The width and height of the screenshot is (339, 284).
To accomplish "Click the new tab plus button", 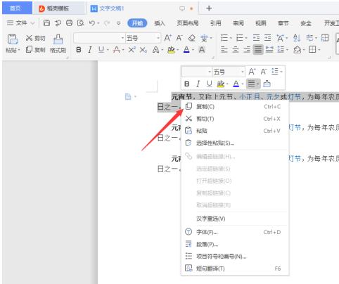I will tap(209, 8).
